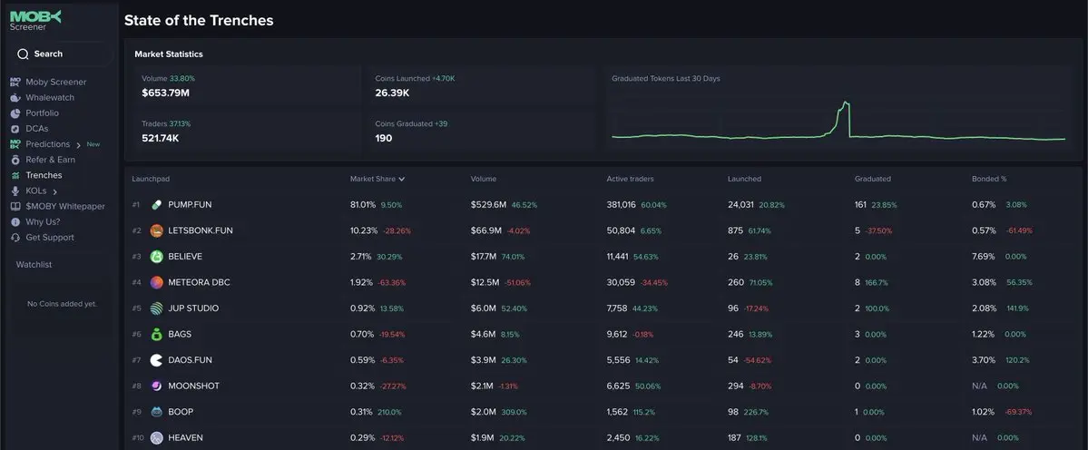Expand the Predictions submenu chevron
Image resolution: width=1088 pixels, height=450 pixels.
[78, 145]
